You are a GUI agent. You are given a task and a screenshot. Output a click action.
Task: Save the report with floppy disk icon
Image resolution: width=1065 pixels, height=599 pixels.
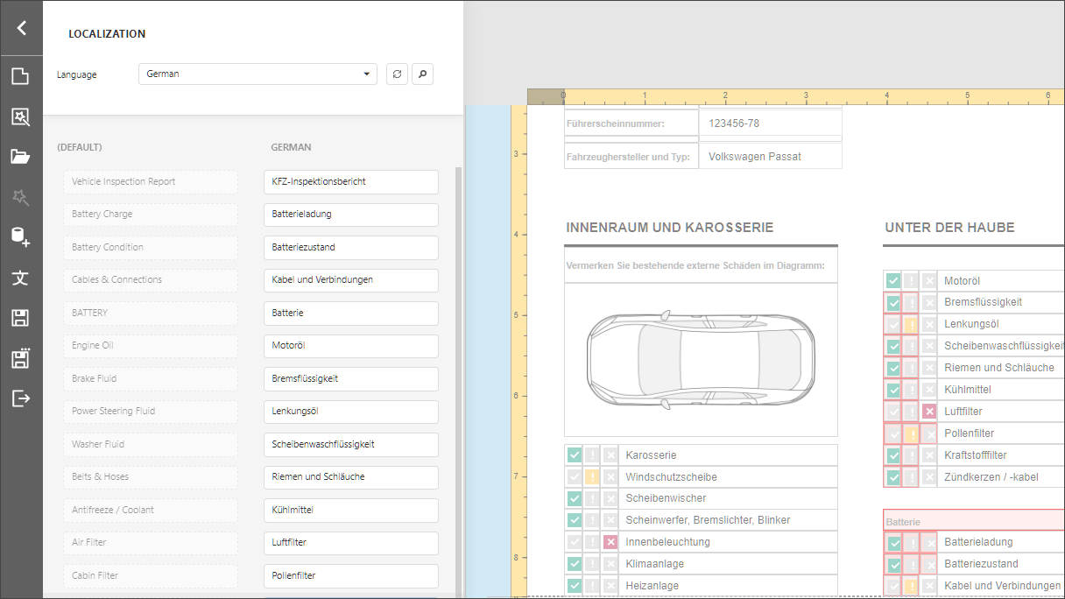coord(21,318)
